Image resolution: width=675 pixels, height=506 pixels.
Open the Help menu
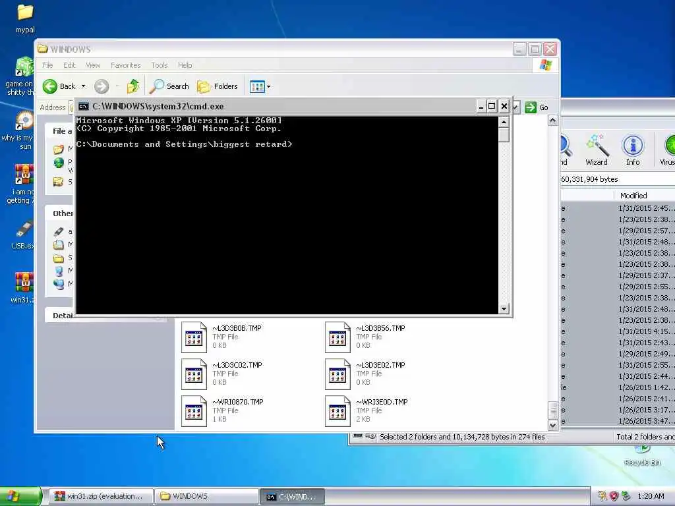(x=185, y=65)
